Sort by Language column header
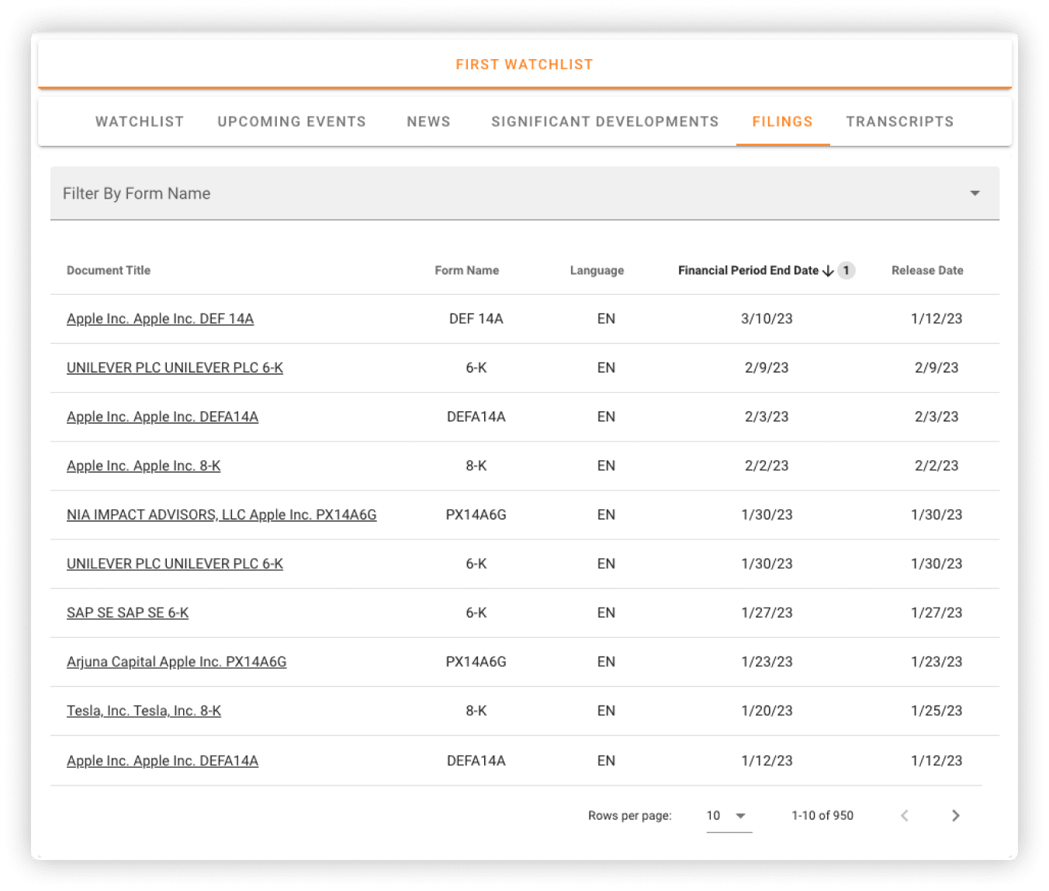1049x891 pixels. pyautogui.click(x=597, y=271)
